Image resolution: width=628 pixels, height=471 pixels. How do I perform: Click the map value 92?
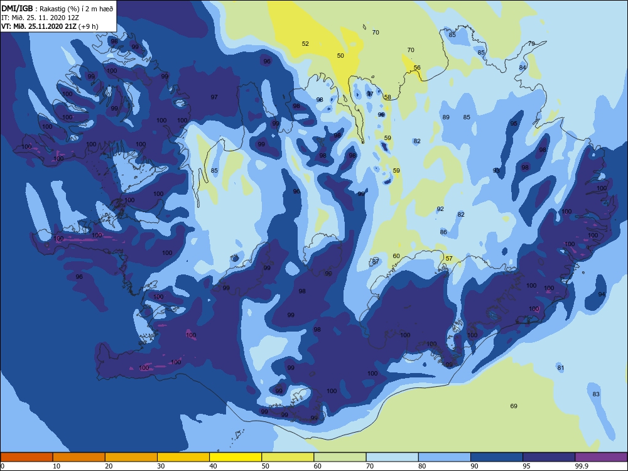(440, 209)
